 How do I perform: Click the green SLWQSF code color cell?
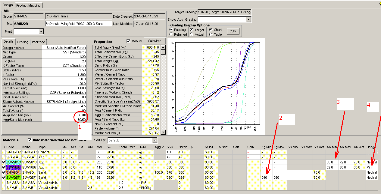[14, 178]
